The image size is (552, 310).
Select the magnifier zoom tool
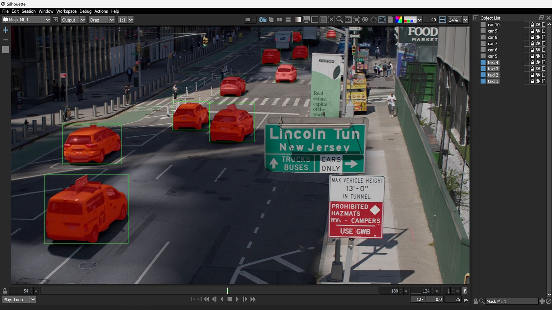coord(340,20)
